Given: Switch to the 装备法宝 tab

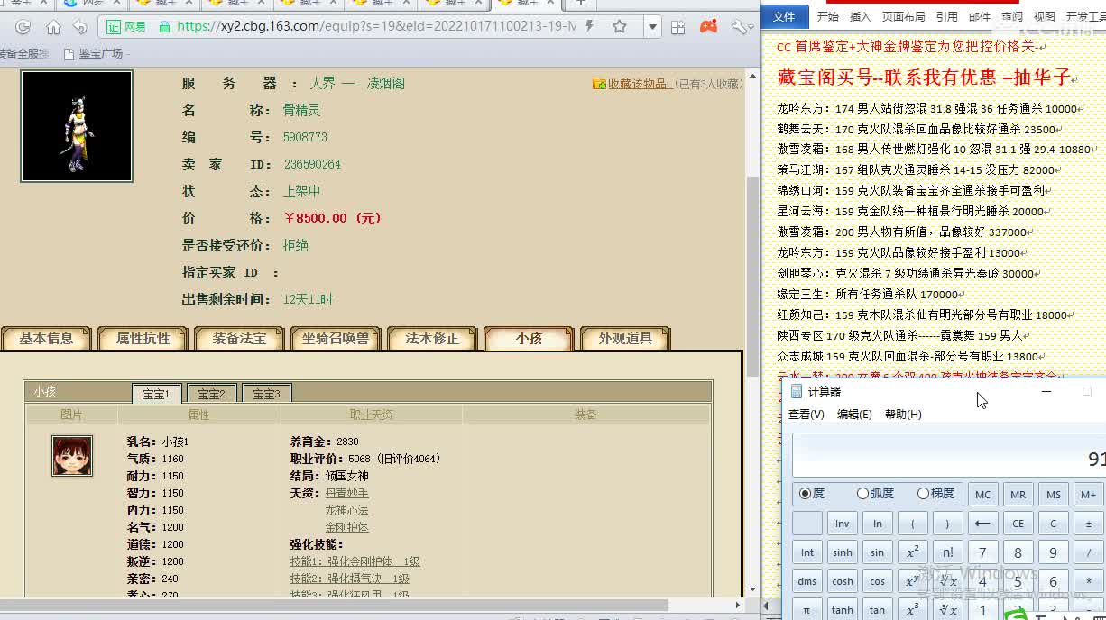Looking at the screenshot, I should (240, 339).
